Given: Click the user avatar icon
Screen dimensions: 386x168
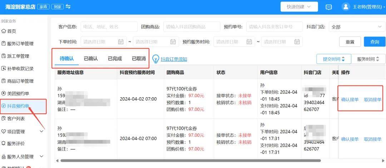Looking at the screenshot, I should pos(346,7).
